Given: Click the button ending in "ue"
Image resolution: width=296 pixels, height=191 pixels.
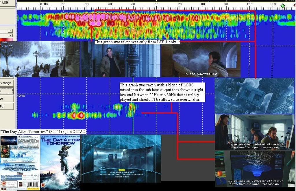Looking at the screenshot, I should [7, 99].
